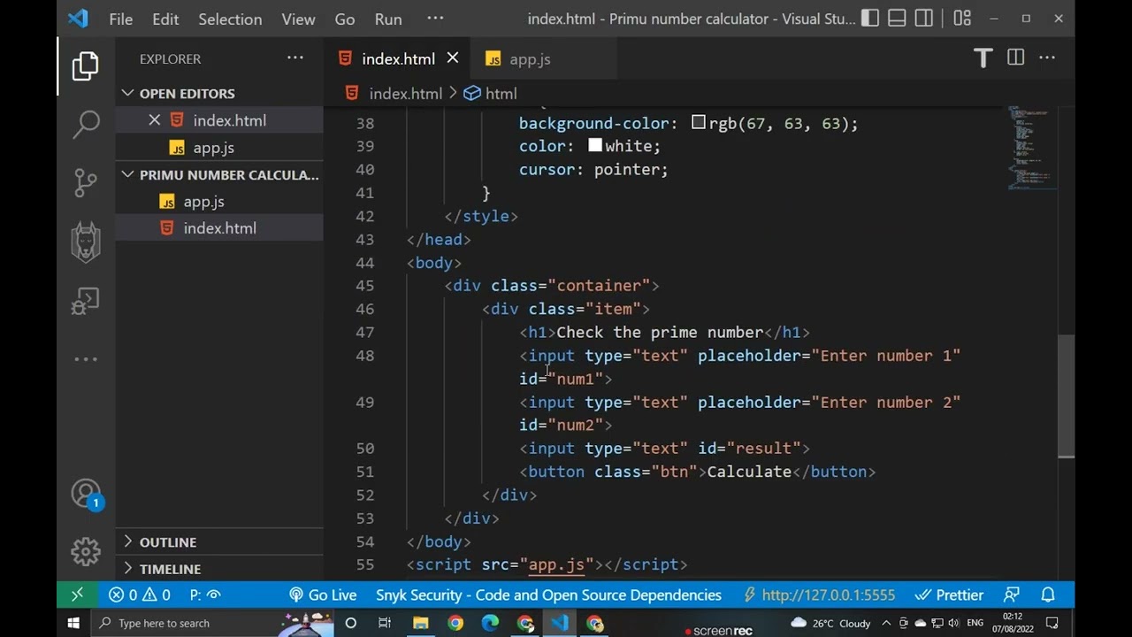This screenshot has height=637, width=1132.
Task: Open the white color swatch
Action: point(595,146)
